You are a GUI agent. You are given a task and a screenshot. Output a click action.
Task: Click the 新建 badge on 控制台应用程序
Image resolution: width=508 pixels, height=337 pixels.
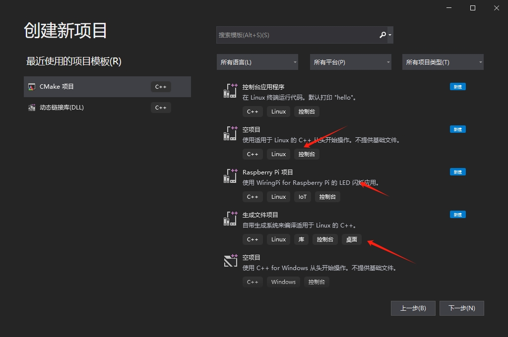tap(458, 87)
